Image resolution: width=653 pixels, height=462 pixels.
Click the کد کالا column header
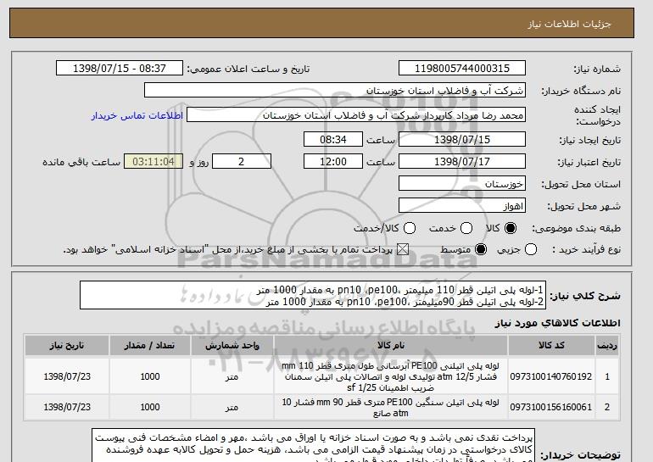pyautogui.click(x=551, y=346)
